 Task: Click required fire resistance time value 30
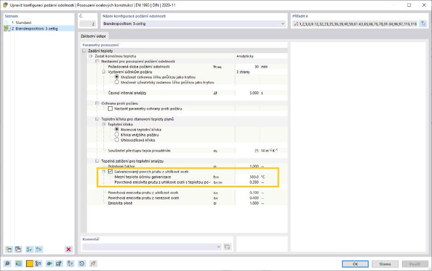(x=247, y=66)
